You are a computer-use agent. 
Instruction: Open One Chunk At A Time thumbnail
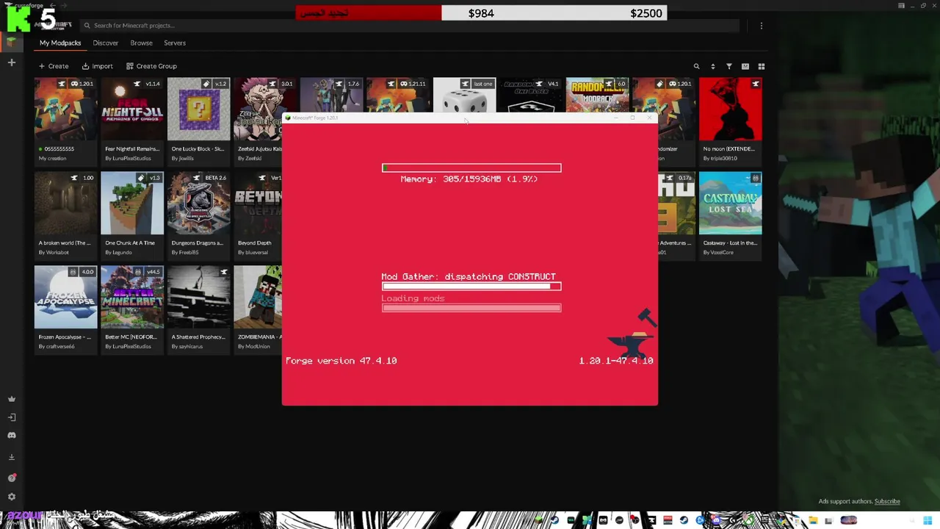pos(132,203)
